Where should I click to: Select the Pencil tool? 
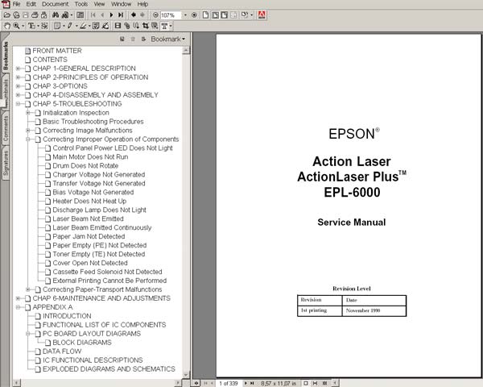point(70,26)
